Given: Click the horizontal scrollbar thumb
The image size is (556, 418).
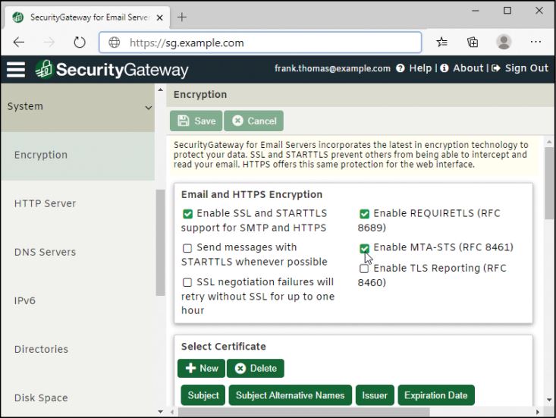Looking at the screenshot, I should pos(304,412).
